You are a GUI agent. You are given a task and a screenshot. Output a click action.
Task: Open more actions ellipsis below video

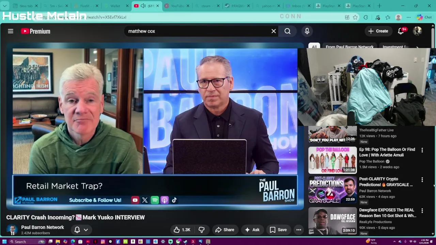coord(299,230)
